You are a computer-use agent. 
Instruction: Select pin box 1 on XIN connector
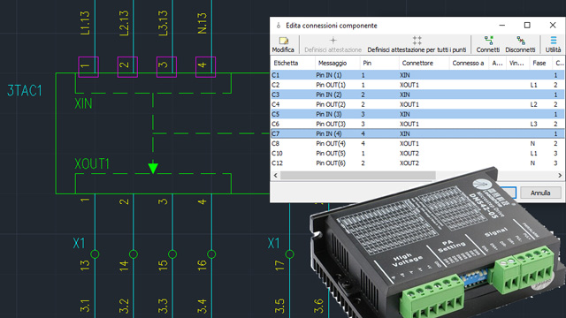click(88, 67)
